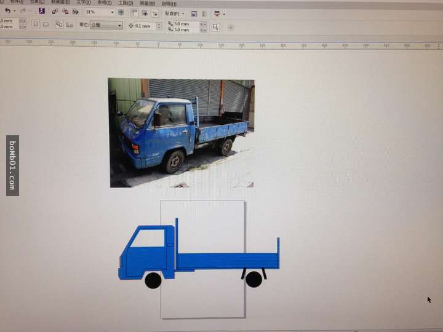Select the blue truck photo
The width and height of the screenshot is (443, 332).
point(181,132)
